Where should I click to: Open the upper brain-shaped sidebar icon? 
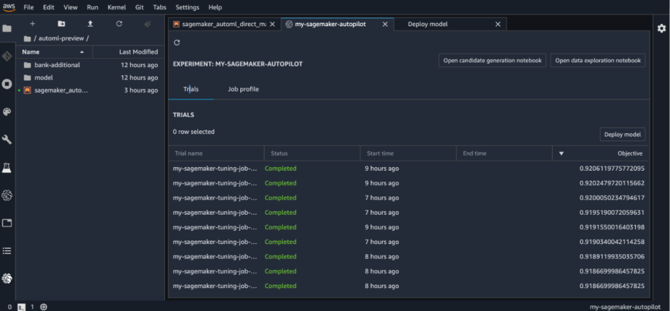(x=7, y=196)
